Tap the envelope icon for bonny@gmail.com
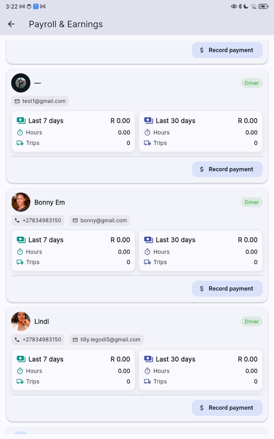Image resolution: width=274 pixels, height=439 pixels. [75, 220]
